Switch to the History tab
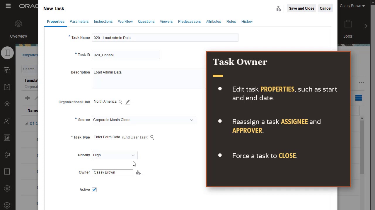 (x=247, y=22)
